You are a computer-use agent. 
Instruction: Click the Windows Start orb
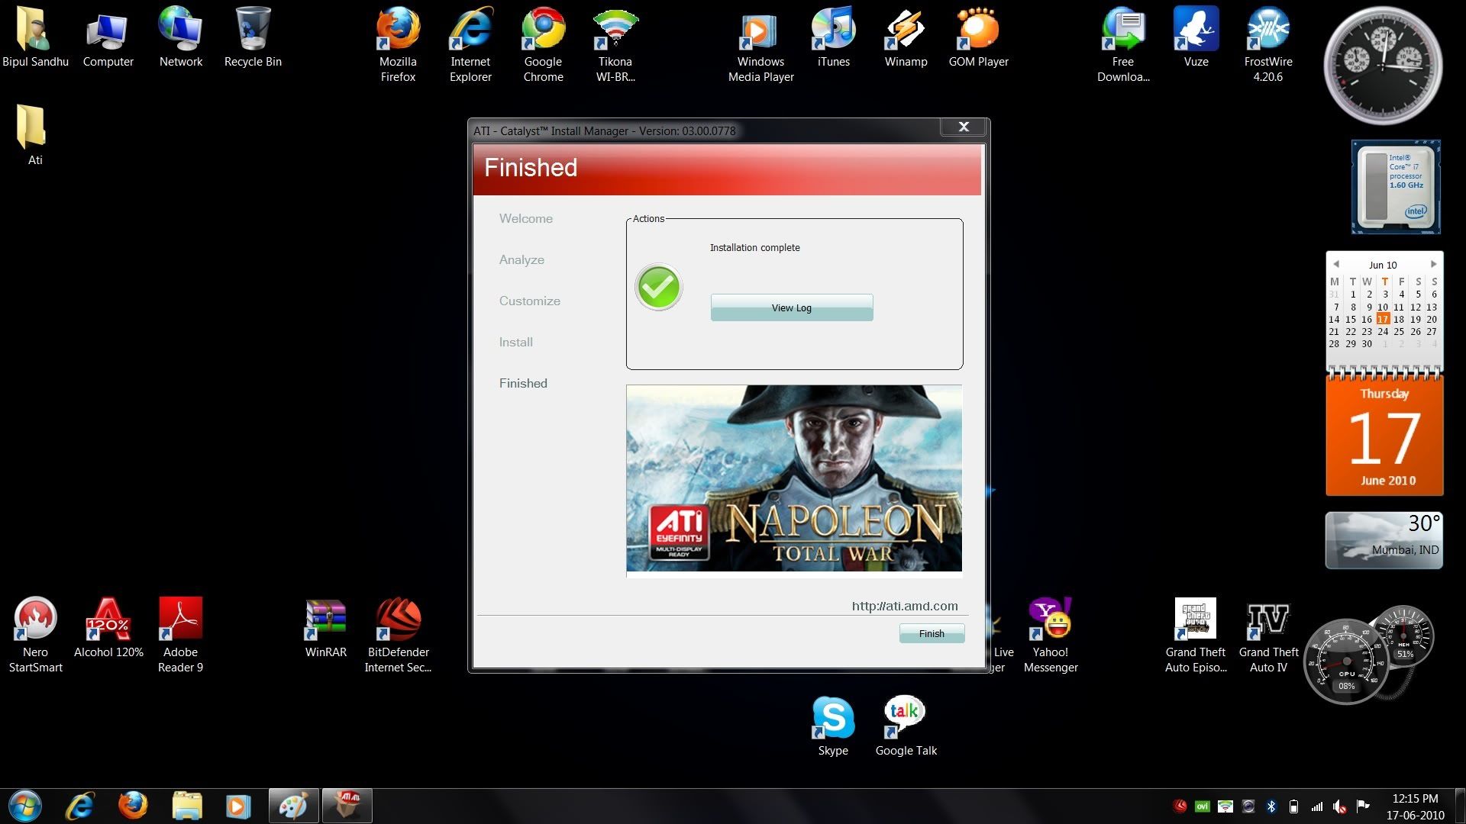[x=24, y=806]
